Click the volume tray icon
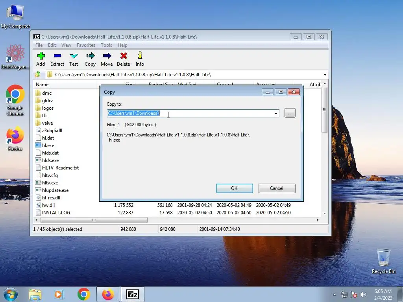 (363, 295)
